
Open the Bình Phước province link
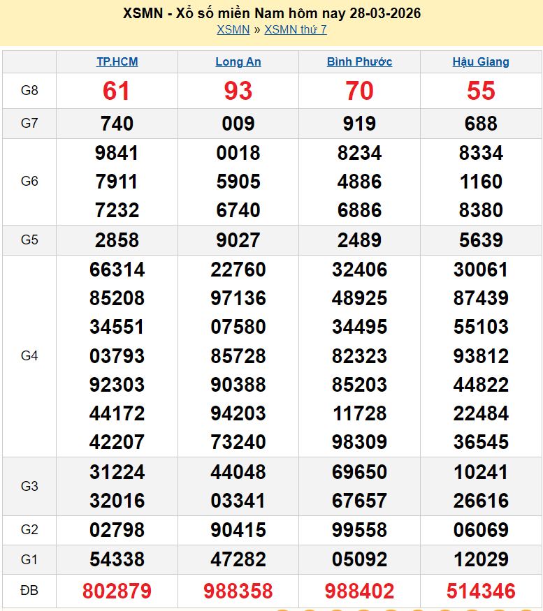359,61
